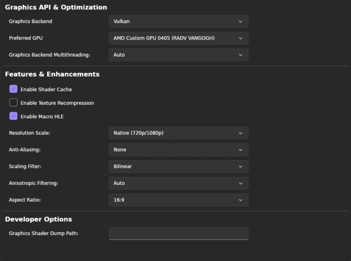
Task: Focus the Graphics Shader Dump Path field
Action: [178, 234]
